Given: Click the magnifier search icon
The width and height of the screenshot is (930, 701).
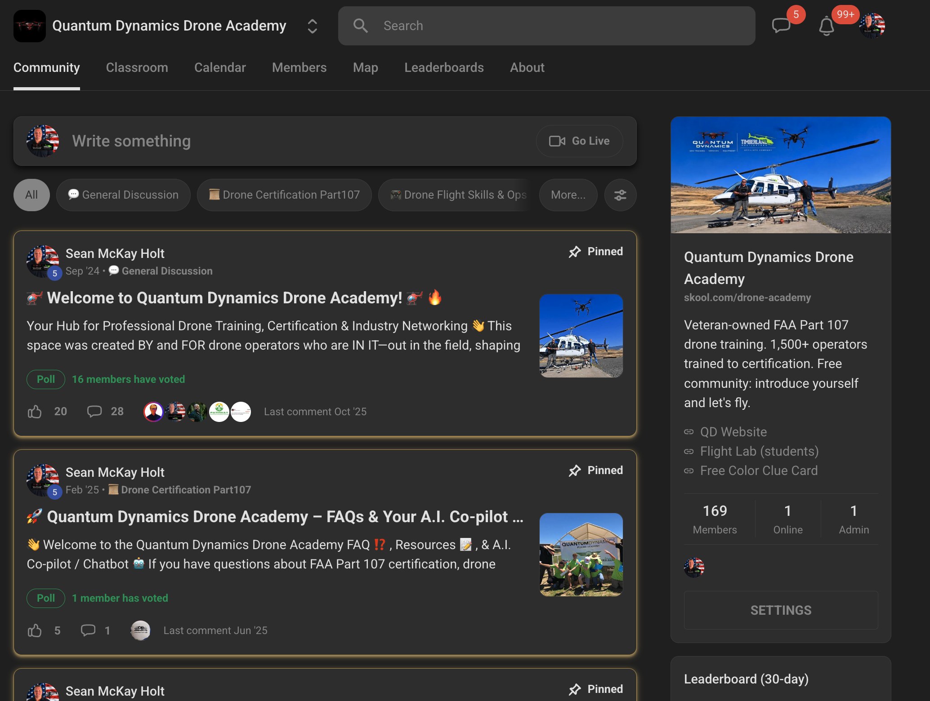Looking at the screenshot, I should click(x=360, y=26).
